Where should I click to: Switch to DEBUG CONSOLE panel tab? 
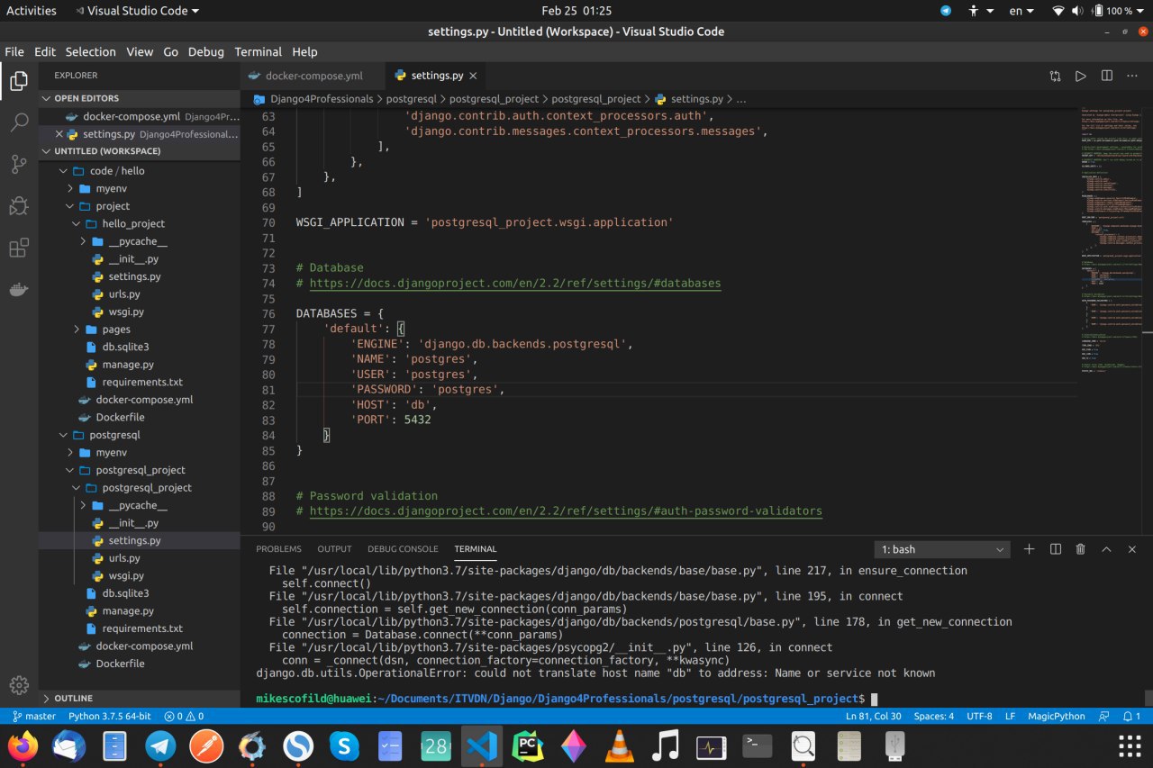click(403, 549)
